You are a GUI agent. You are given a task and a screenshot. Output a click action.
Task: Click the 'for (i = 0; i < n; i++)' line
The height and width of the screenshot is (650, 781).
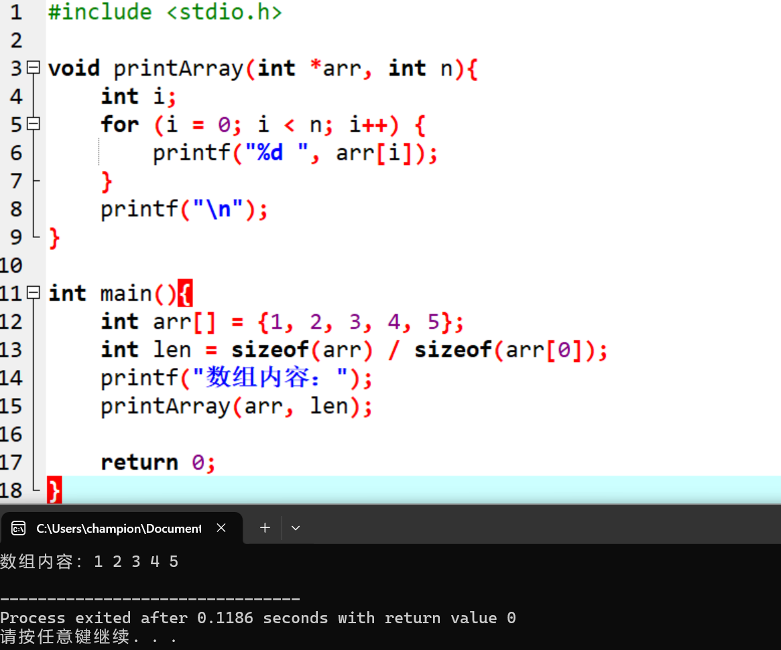[x=263, y=125]
